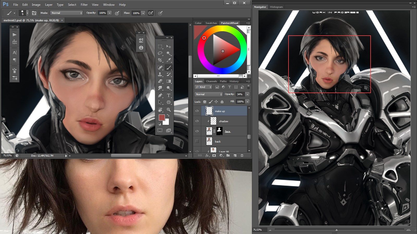Select the Dodge tool
This screenshot has height=234, width=417.
coord(169,88)
